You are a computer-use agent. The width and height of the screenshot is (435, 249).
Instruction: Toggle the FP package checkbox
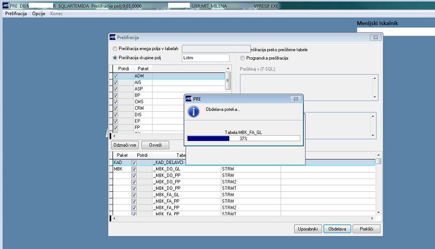(115, 128)
